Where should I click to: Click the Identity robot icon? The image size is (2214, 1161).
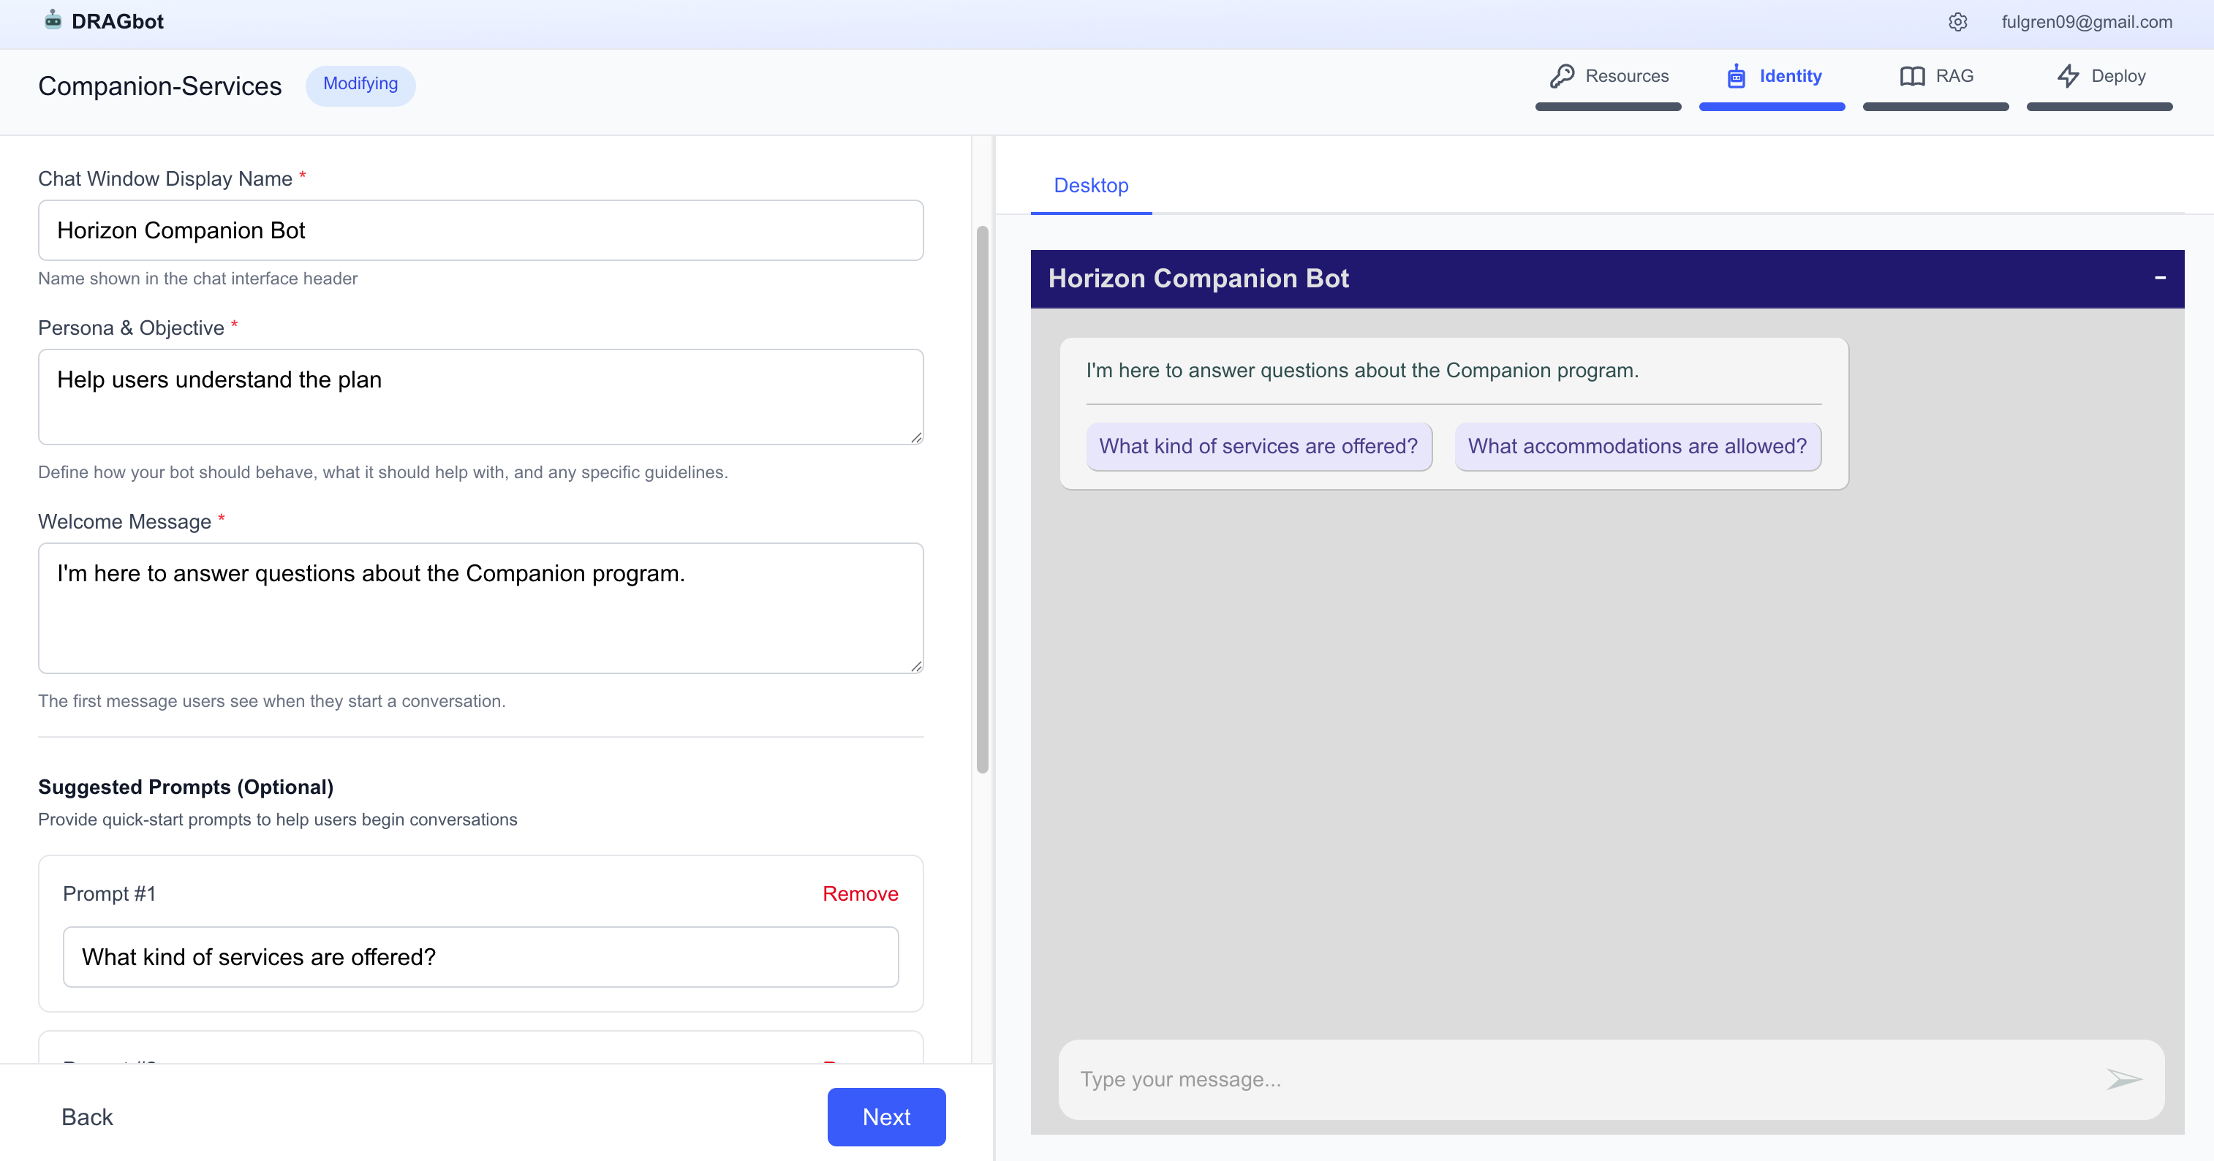pos(1735,77)
